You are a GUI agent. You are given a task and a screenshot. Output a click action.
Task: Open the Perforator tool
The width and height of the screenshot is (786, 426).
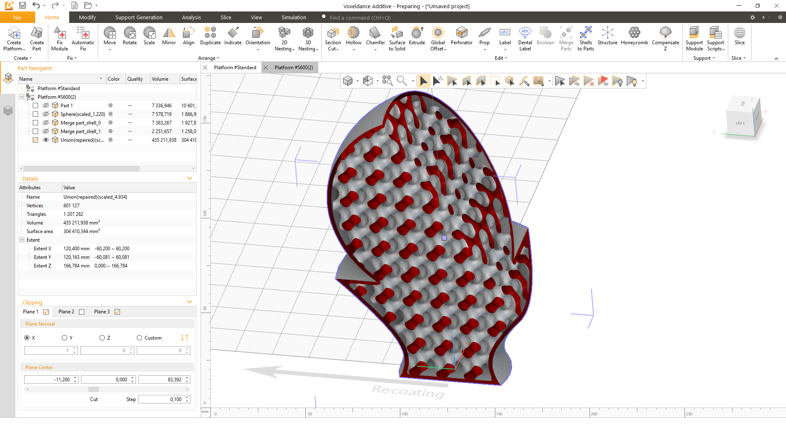pos(461,34)
